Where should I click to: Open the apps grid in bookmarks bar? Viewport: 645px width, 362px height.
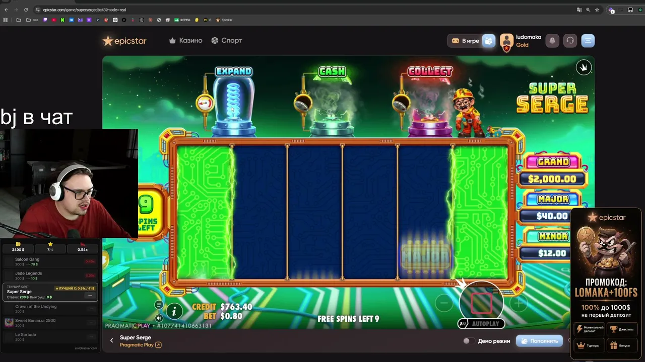pyautogui.click(x=6, y=20)
